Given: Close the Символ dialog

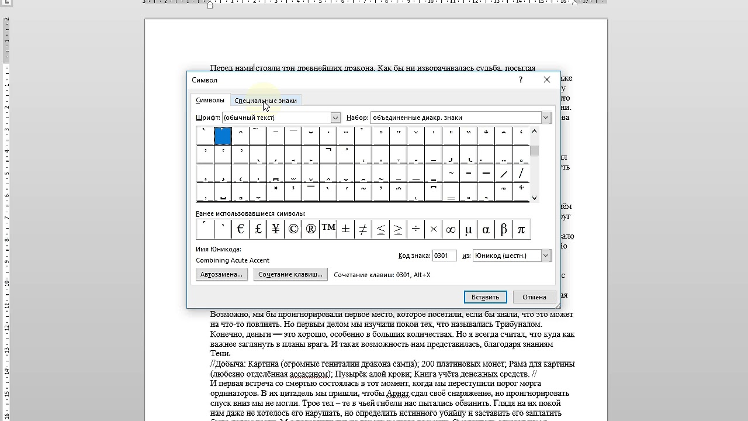Looking at the screenshot, I should (547, 80).
